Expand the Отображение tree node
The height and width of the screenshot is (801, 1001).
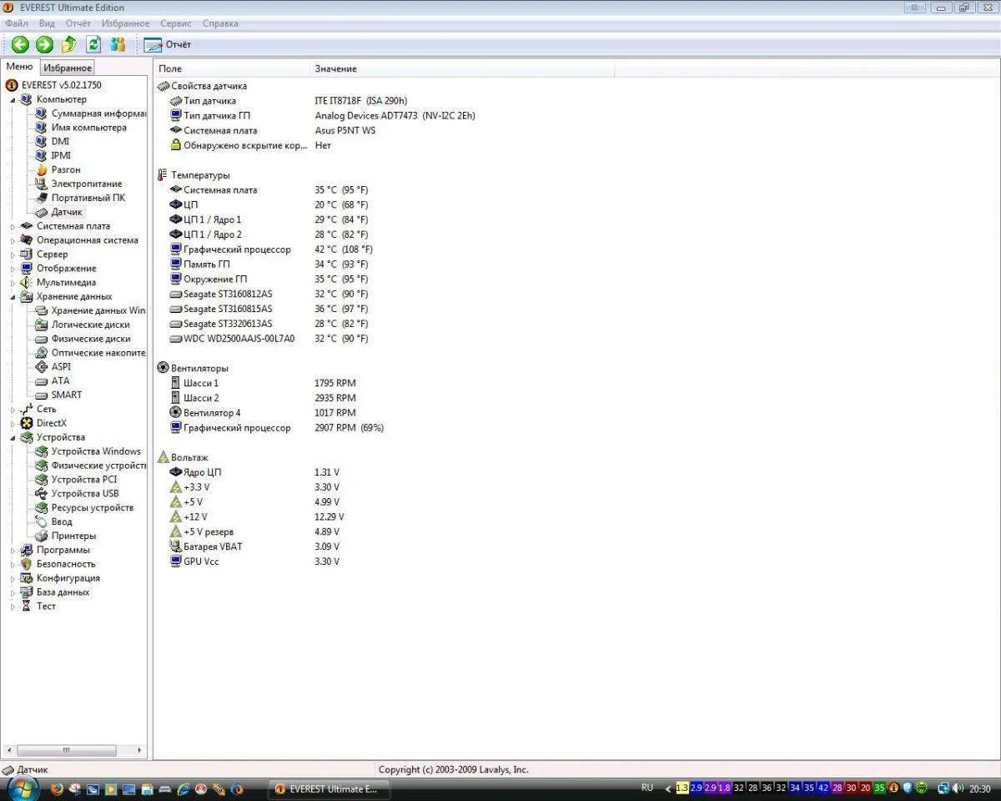point(13,269)
